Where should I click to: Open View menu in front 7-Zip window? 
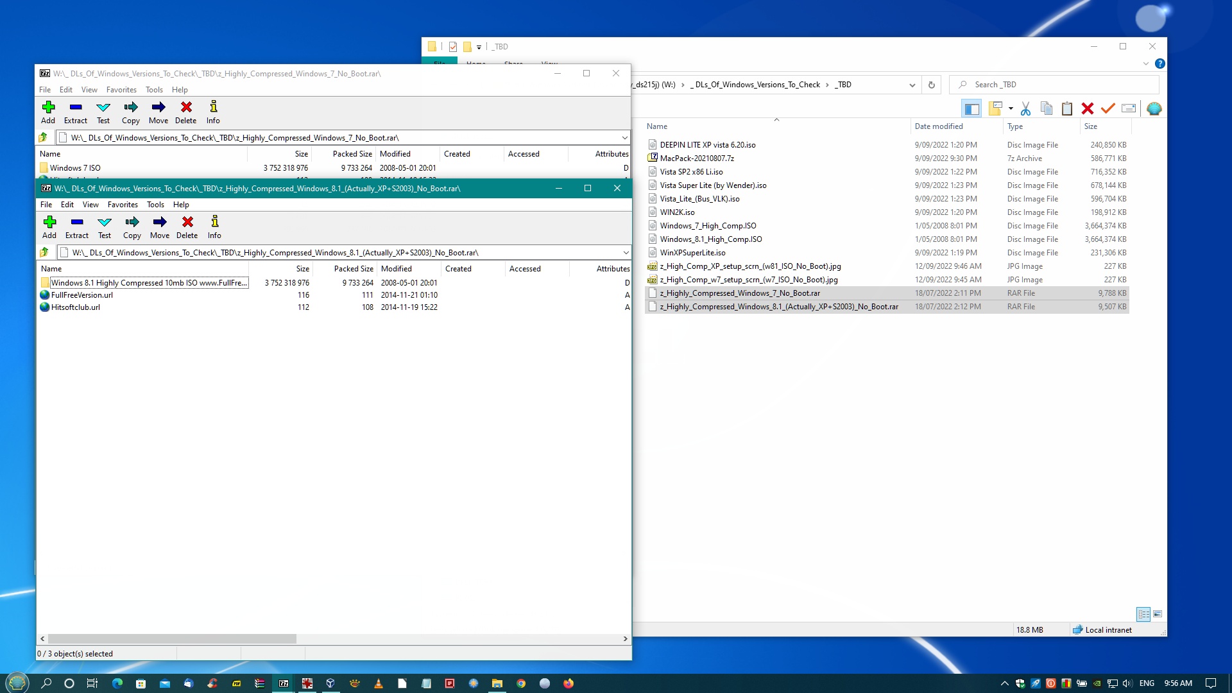click(90, 205)
